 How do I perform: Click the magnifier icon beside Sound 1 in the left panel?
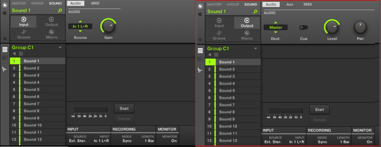(x=60, y=10)
